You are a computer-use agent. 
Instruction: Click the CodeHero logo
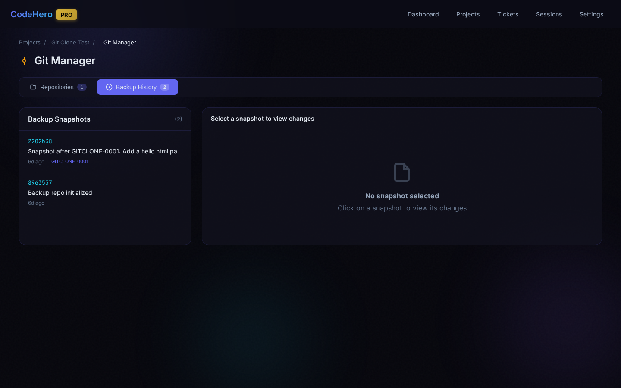coord(31,14)
